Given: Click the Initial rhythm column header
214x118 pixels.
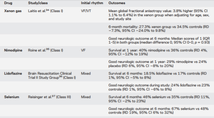Looking at the screenshot, I should coord(92,3).
